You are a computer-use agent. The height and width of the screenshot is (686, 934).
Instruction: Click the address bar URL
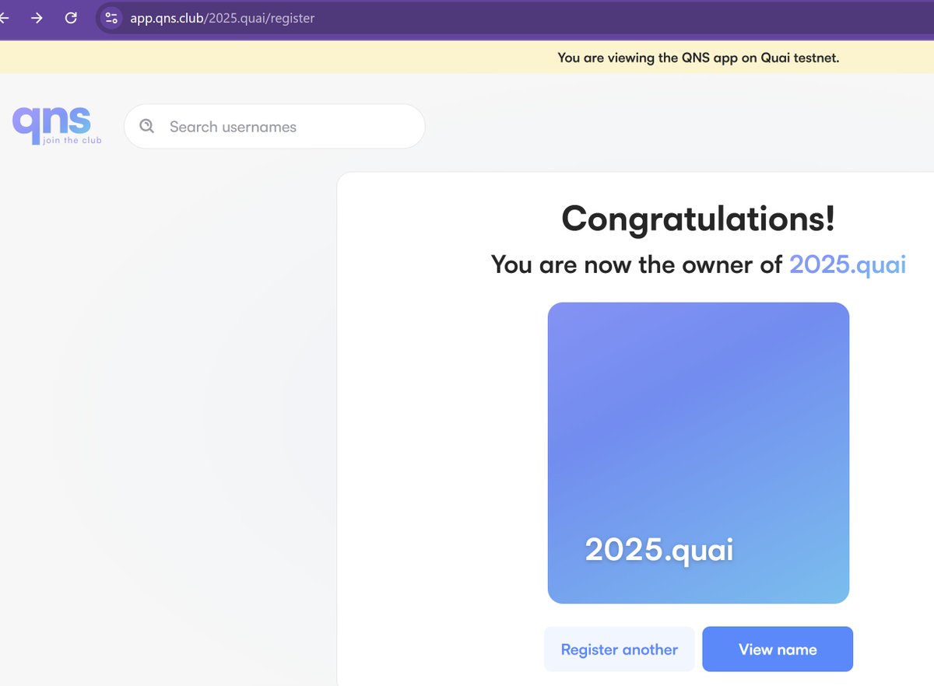coord(223,17)
